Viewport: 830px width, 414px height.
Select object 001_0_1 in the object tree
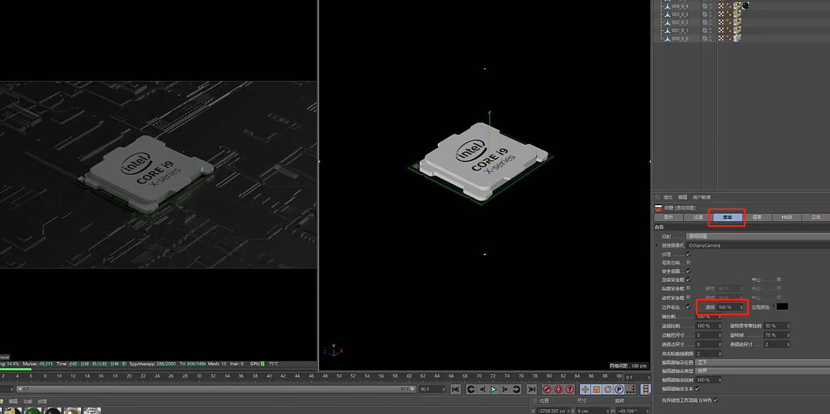pos(680,30)
